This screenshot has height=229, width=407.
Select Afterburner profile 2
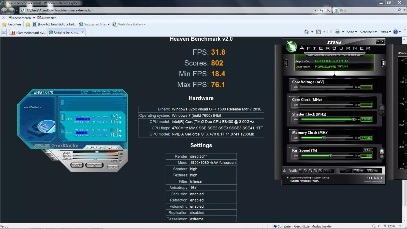(306, 171)
